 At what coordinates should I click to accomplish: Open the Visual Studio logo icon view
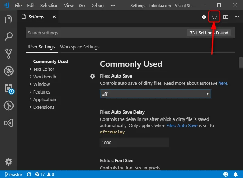tap(9, 123)
